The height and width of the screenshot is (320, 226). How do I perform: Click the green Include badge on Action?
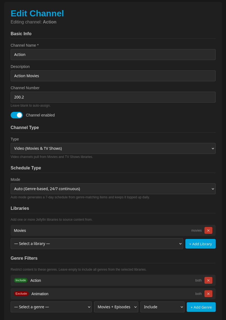21,280
